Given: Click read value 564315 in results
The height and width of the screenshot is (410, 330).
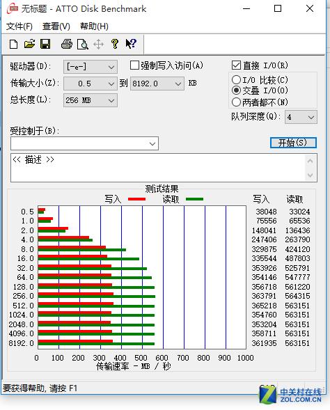Looking at the screenshot, I should (297, 296).
